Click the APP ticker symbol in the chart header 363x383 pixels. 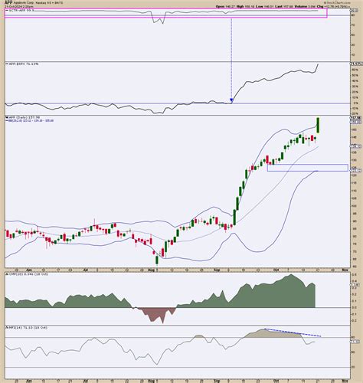pos(8,2)
